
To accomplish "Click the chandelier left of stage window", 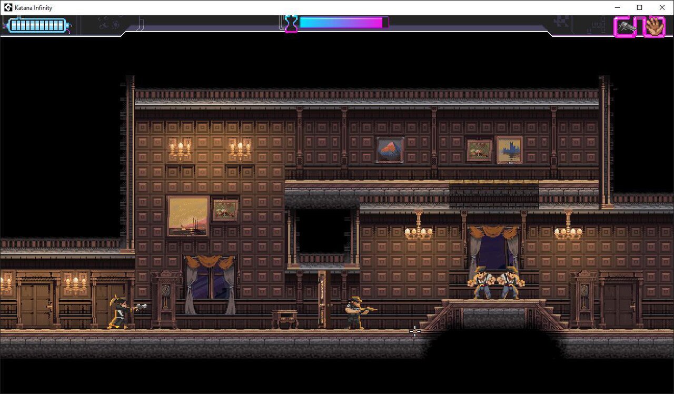I will pos(419,225).
